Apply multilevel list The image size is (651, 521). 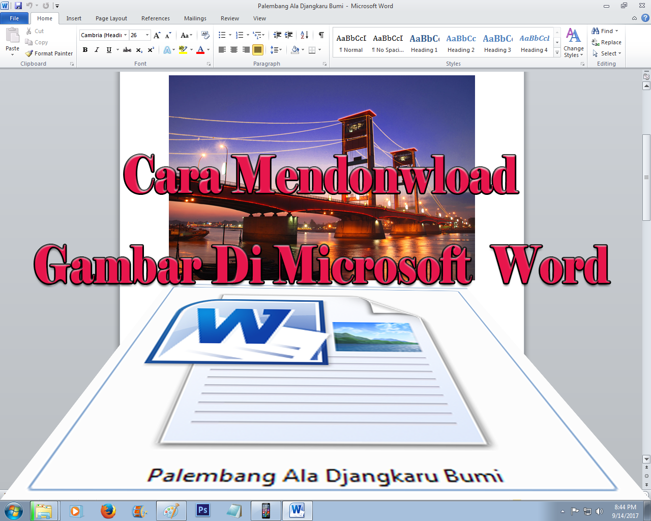pyautogui.click(x=257, y=35)
